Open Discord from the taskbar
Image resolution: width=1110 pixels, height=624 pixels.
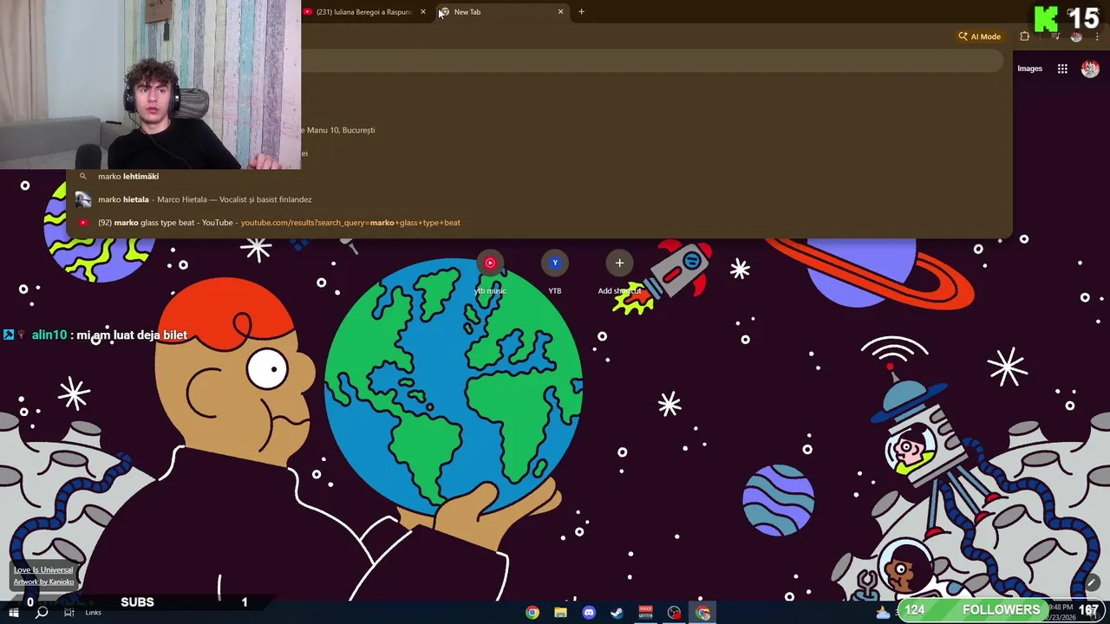[589, 613]
